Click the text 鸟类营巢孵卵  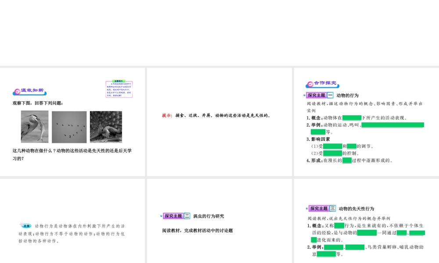point(381,247)
